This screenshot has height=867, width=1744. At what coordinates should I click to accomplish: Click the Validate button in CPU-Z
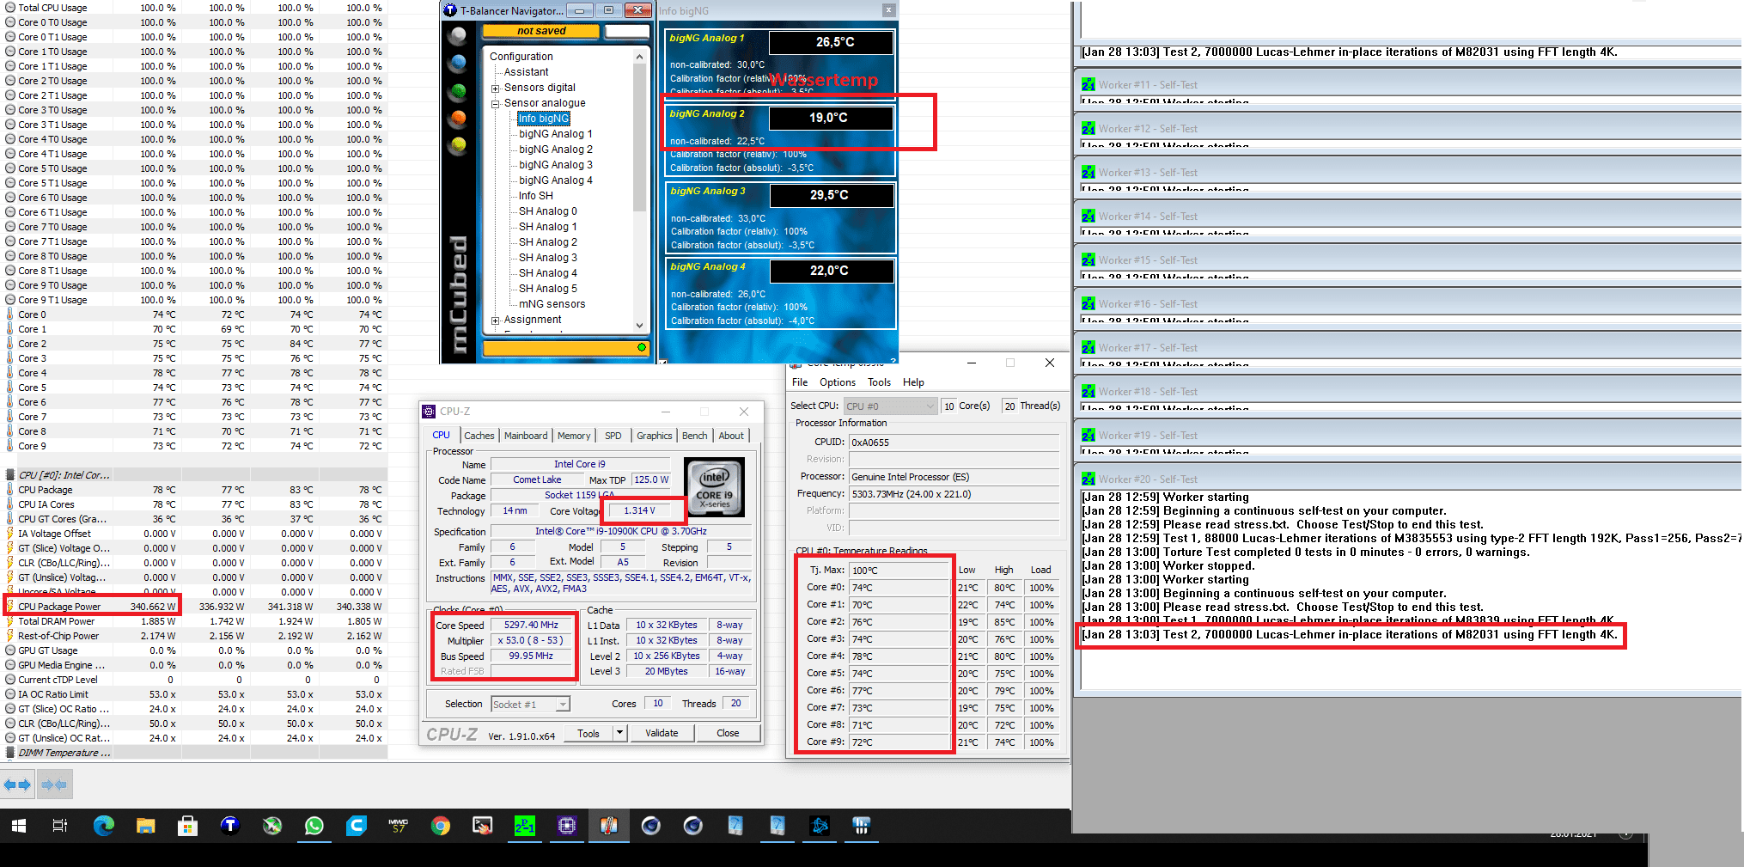pos(662,733)
